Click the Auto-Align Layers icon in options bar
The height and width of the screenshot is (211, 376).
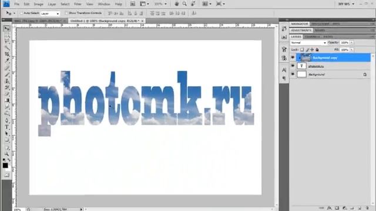click(x=194, y=13)
